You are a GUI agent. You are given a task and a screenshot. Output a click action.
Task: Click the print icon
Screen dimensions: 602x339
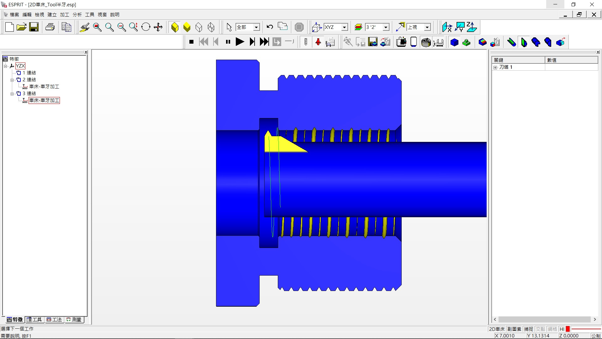click(x=50, y=27)
